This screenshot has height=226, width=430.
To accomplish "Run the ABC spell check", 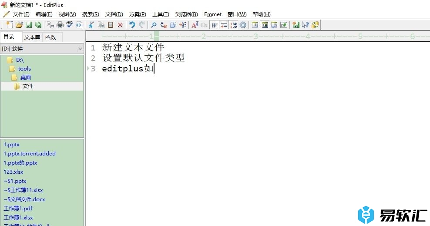I will [x=69, y=25].
